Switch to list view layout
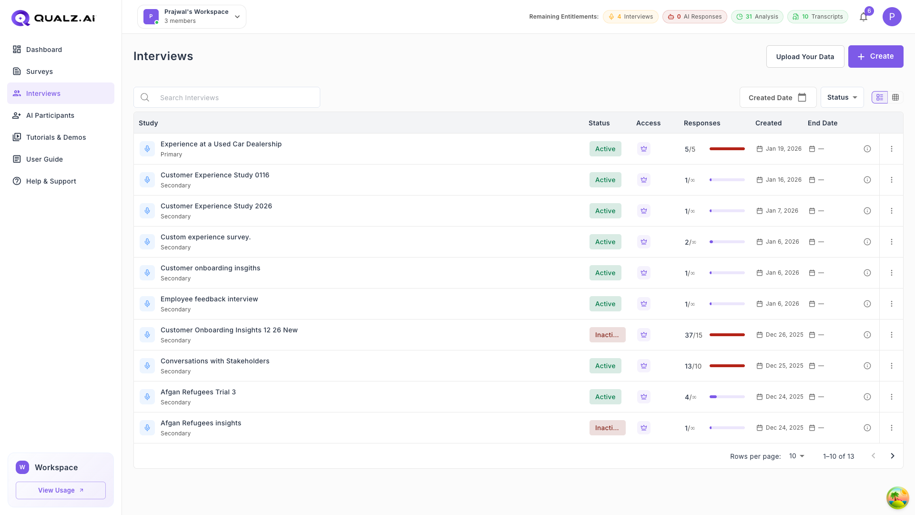The width and height of the screenshot is (915, 515). click(x=879, y=97)
